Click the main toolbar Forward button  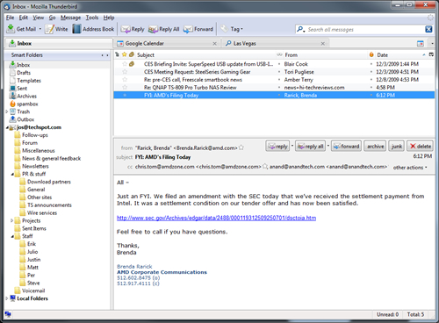tap(198, 29)
